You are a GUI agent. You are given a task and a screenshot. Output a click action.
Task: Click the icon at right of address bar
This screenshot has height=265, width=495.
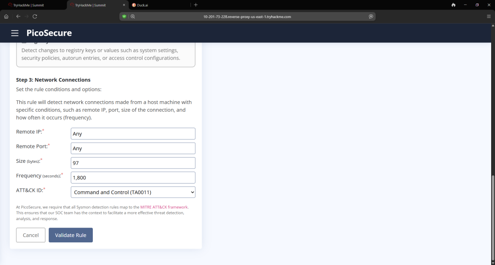pos(371,16)
